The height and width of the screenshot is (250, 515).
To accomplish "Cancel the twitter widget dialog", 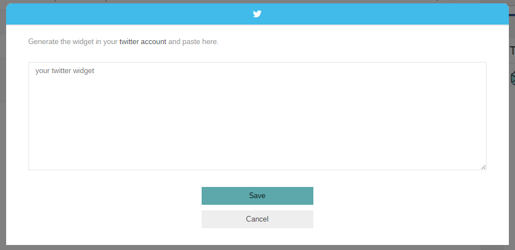I will tap(257, 219).
